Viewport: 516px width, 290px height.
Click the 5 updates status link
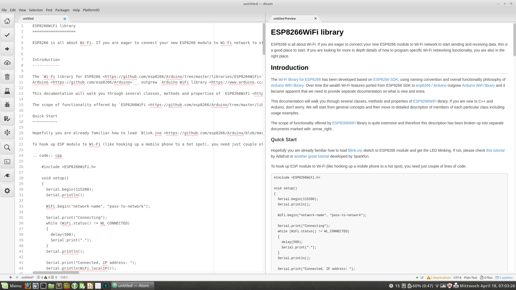[504, 278]
